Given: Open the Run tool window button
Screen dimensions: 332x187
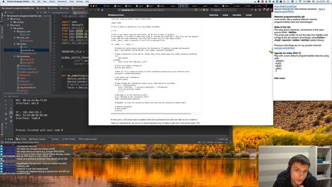Looking at the screenshot, I should (9, 139).
